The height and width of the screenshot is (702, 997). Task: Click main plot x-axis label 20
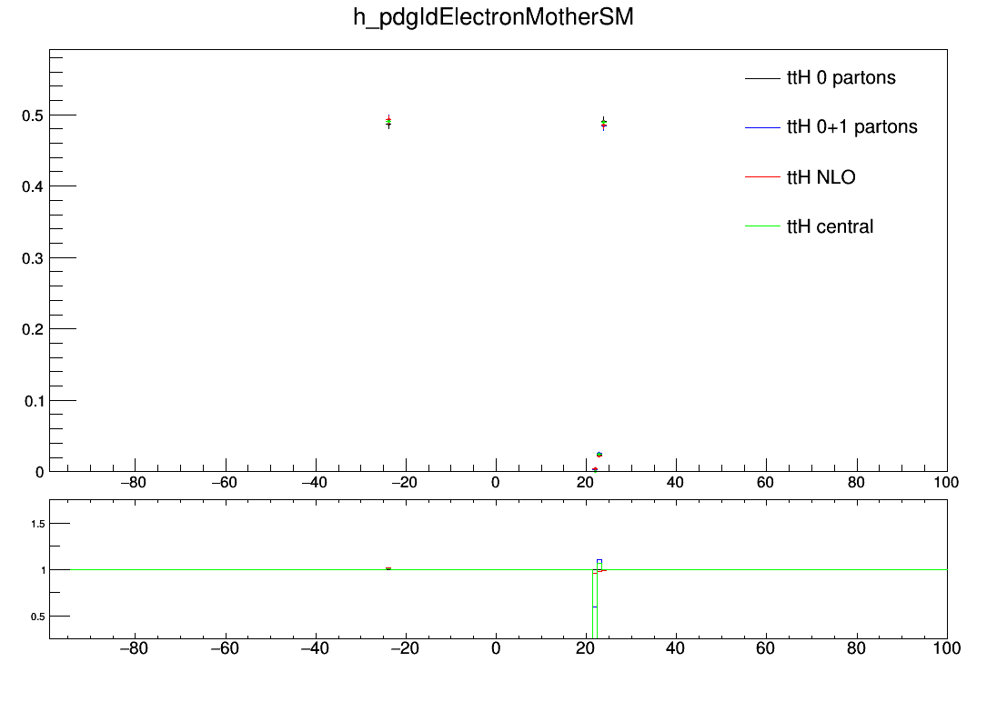pos(585,483)
